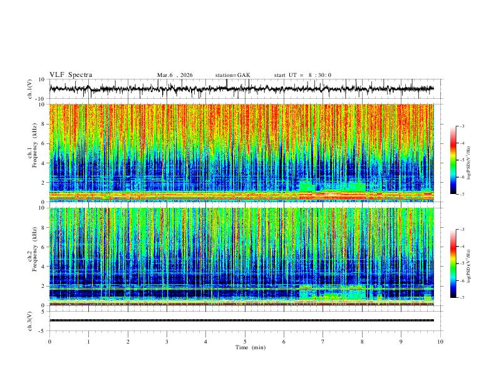Click the time axis tick label '8'
This screenshot has height=383, width=496.
(x=362, y=342)
